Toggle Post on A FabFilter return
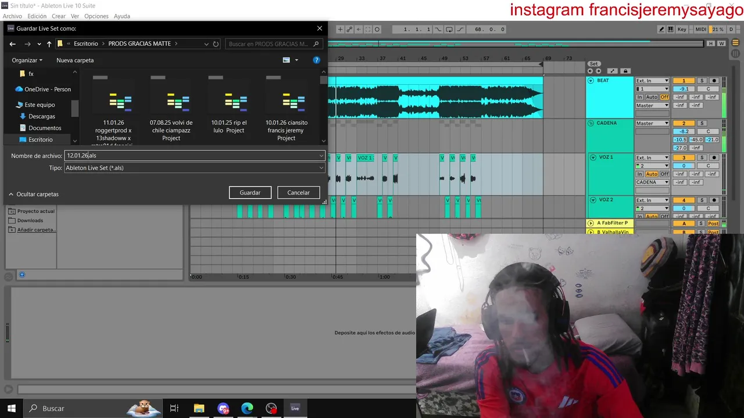Image resolution: width=744 pixels, height=418 pixels. pos(713,224)
